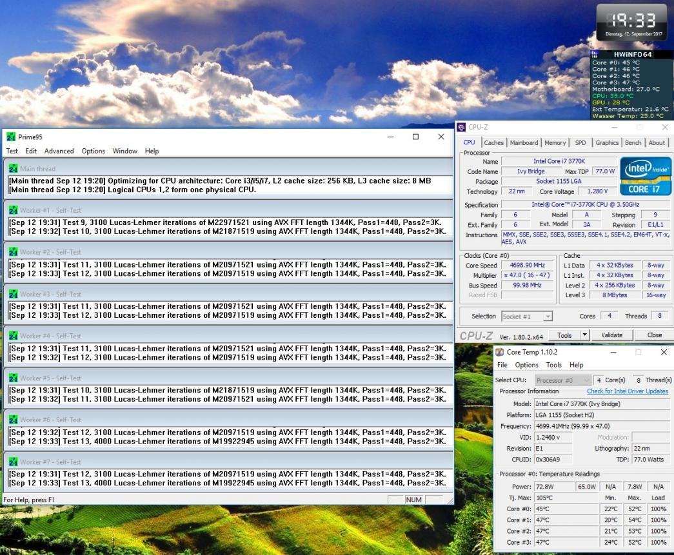
Task: Click the Prime95 window resize grip
Action: click(450, 501)
